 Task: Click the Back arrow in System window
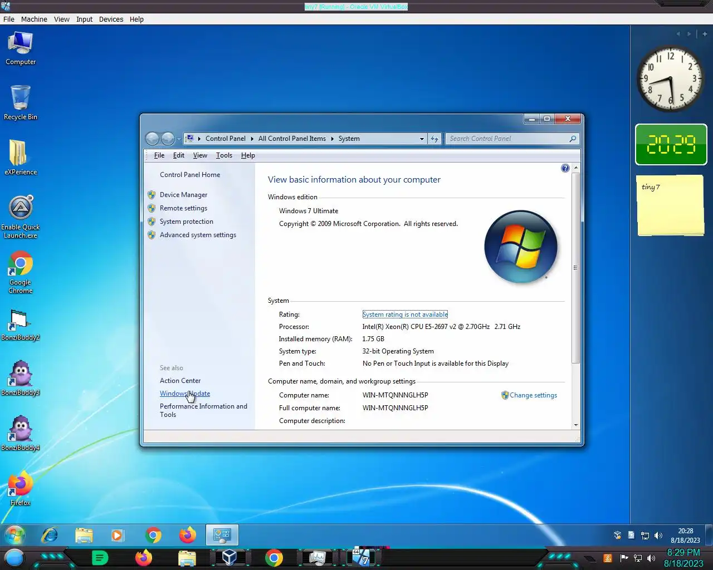click(152, 139)
